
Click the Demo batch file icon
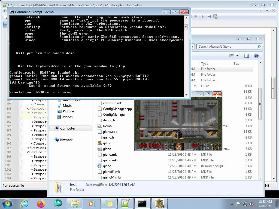(x=100, y=126)
